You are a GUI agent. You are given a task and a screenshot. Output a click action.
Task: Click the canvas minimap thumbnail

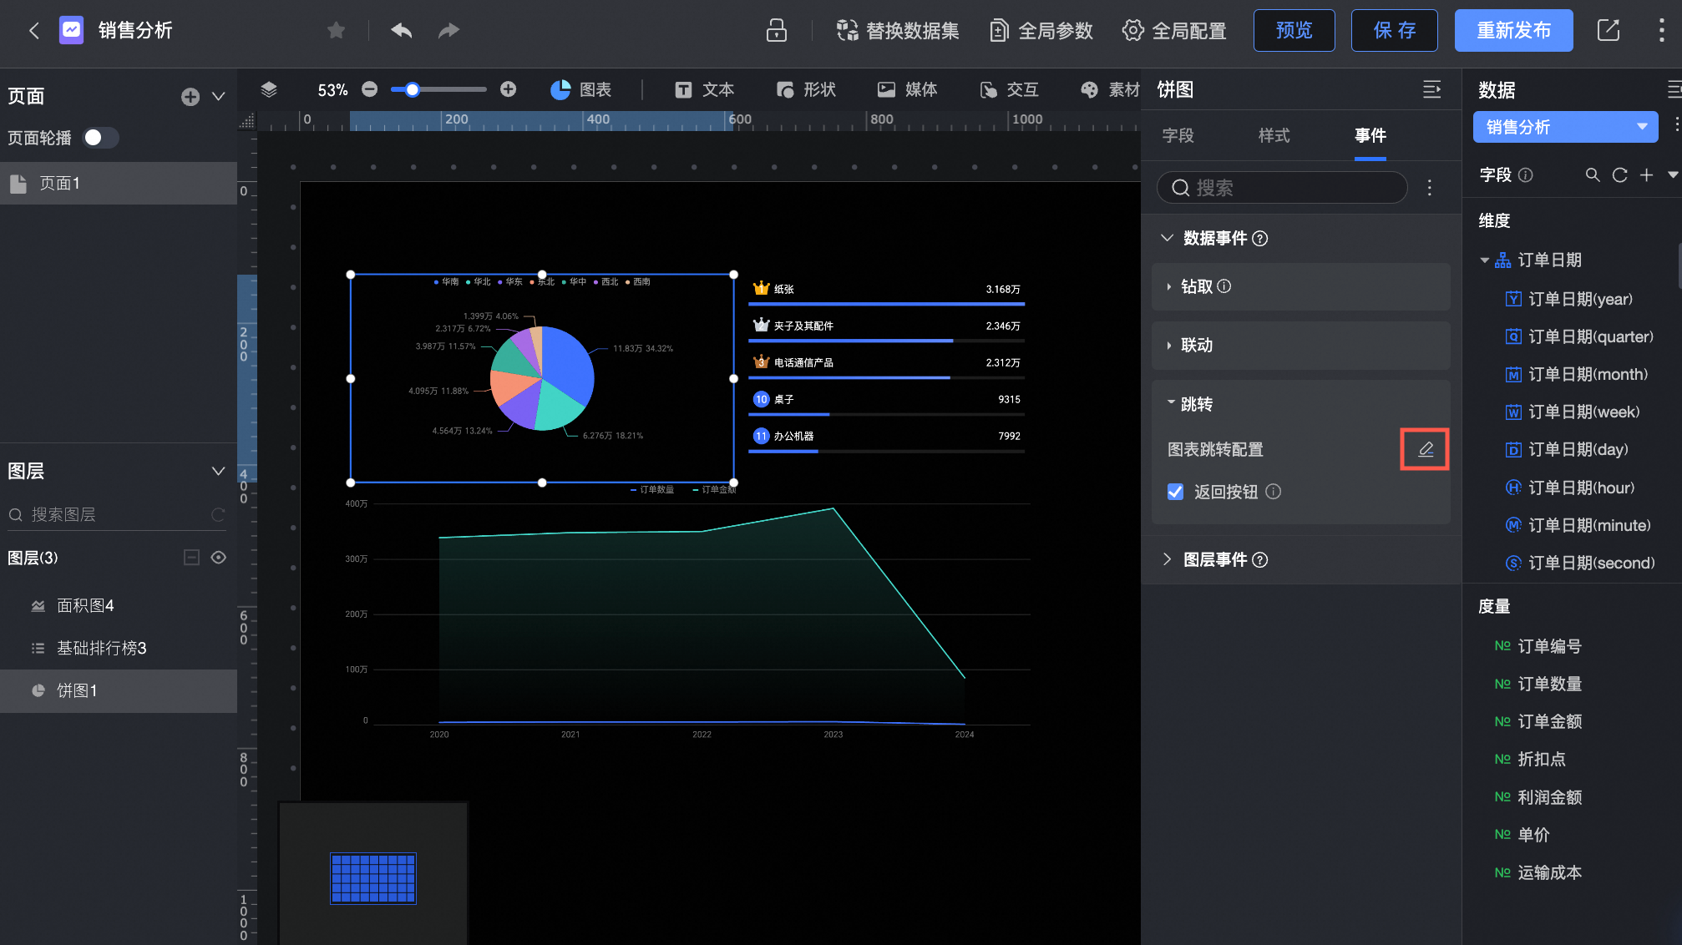click(373, 877)
